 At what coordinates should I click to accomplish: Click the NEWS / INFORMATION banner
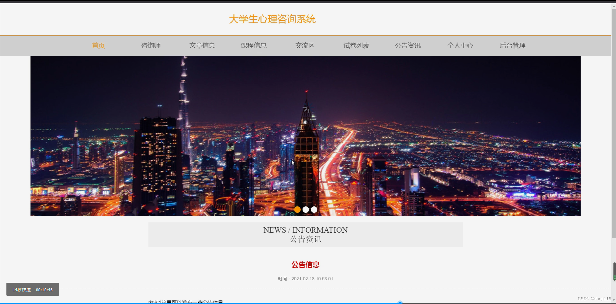305,235
